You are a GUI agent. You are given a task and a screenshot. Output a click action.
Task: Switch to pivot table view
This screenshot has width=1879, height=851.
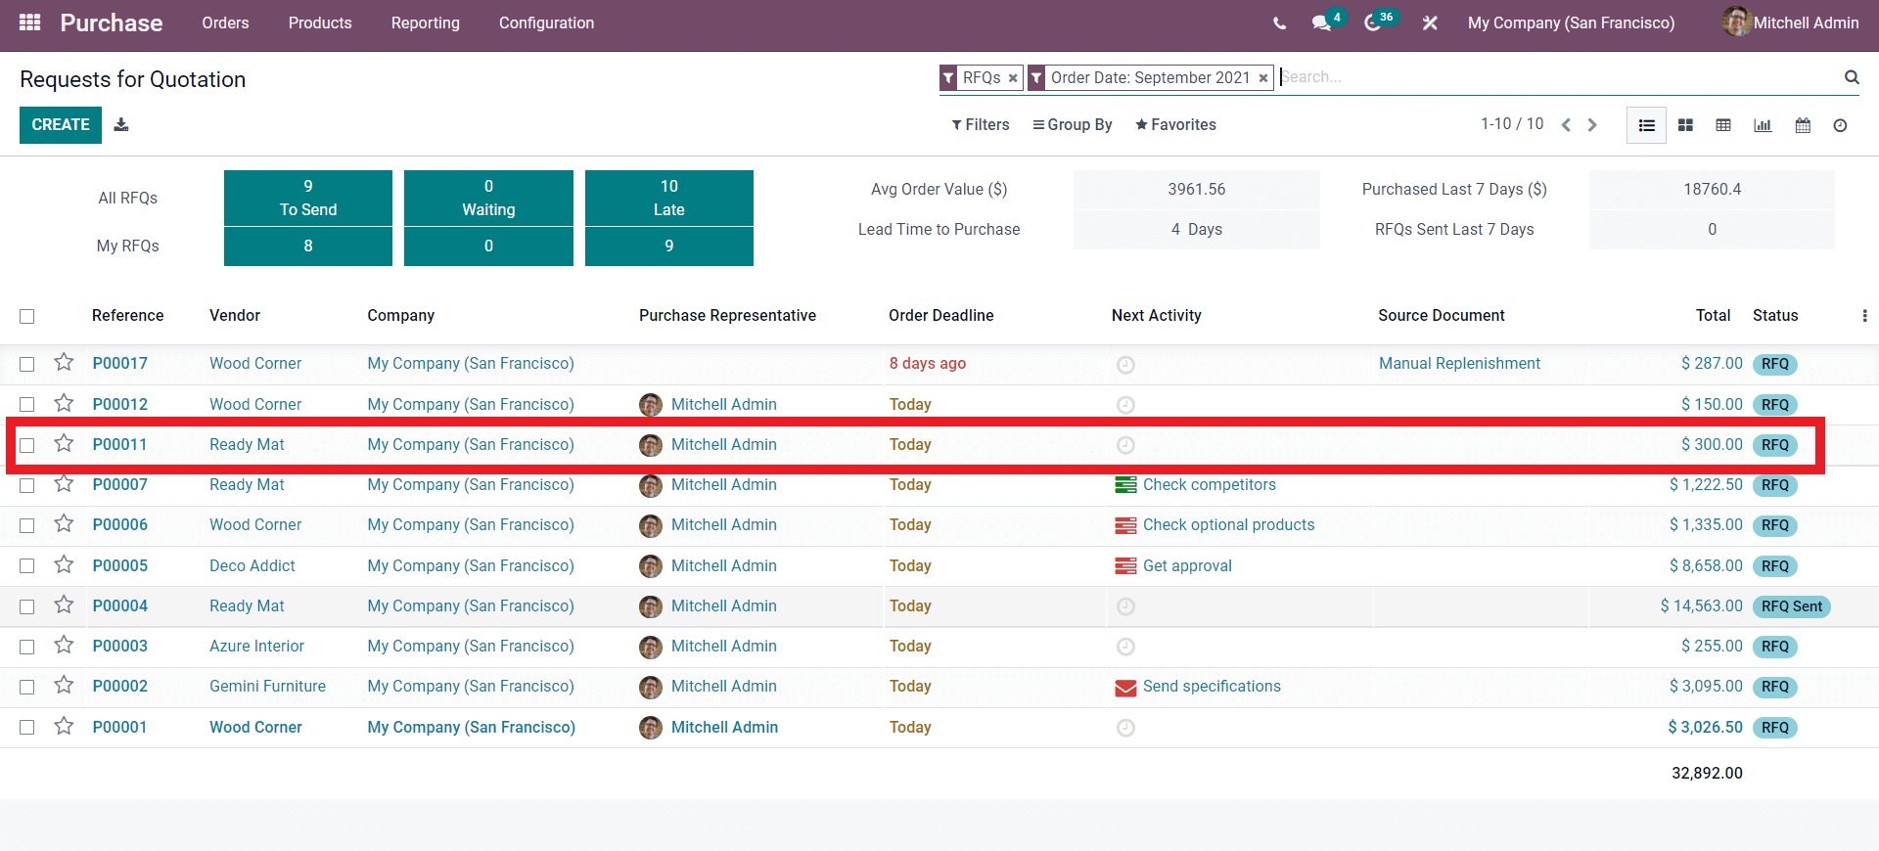[1723, 125]
